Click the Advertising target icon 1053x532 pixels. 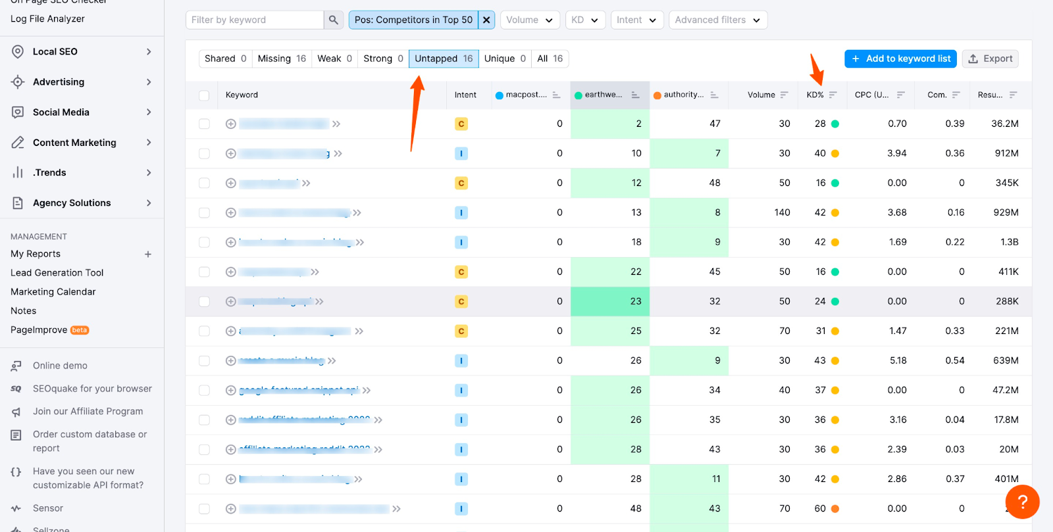[x=18, y=82]
